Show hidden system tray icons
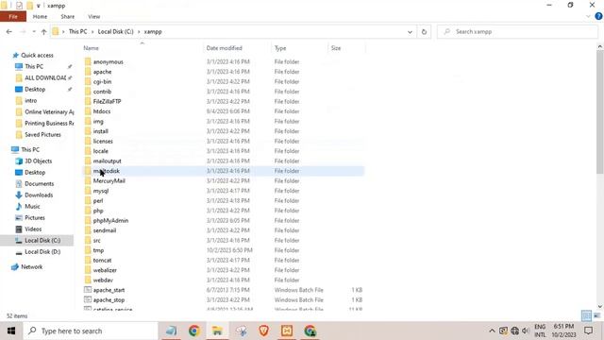The image size is (604, 340). tap(492, 331)
